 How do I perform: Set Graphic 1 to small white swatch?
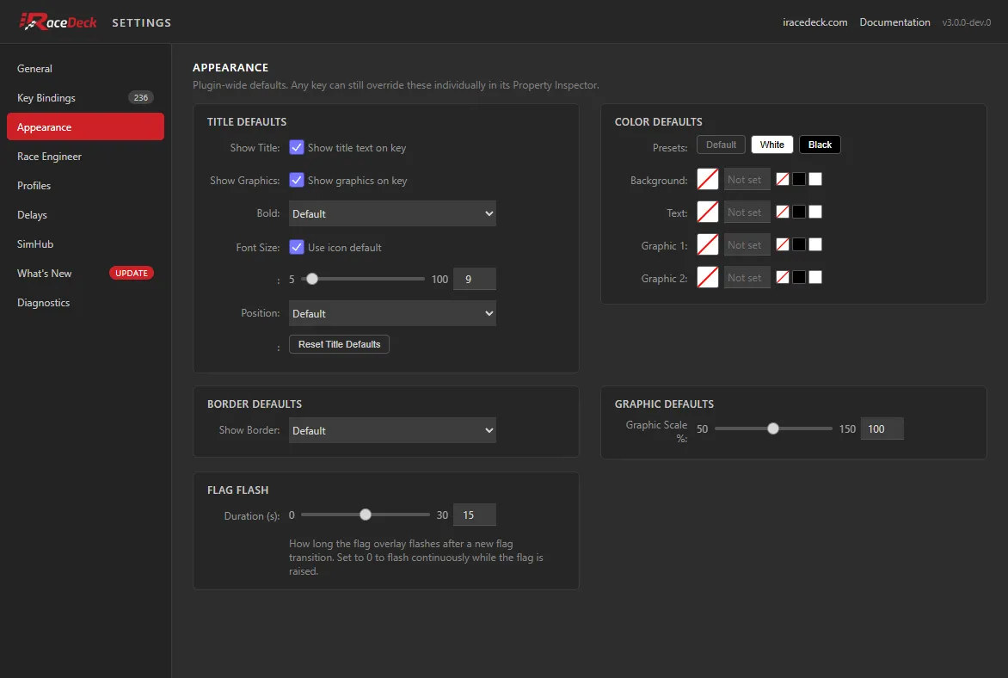click(x=815, y=244)
